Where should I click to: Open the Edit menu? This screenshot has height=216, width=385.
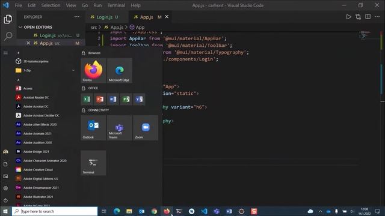(31, 5)
